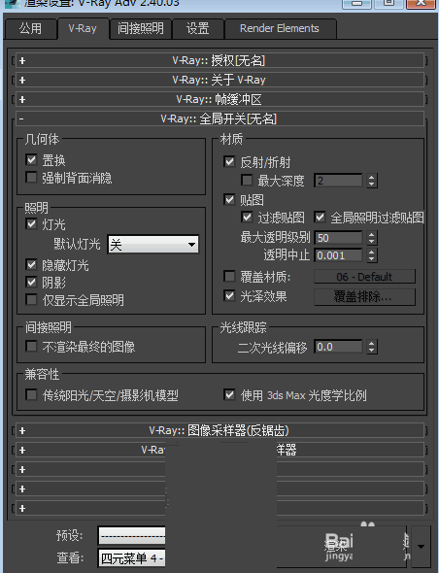Open the 默认灯光 dropdown
Screen dimensions: 439x573
coord(153,245)
